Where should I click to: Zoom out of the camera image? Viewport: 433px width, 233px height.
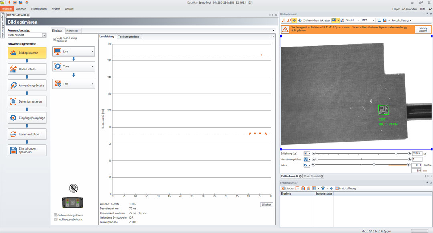[x=289, y=20]
